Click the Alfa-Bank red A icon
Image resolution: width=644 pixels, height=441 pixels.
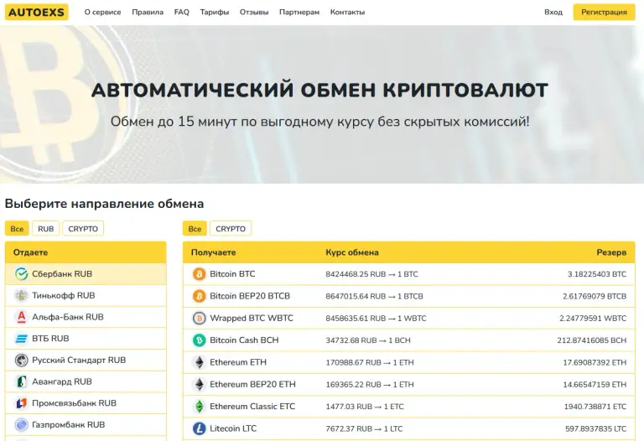(21, 317)
